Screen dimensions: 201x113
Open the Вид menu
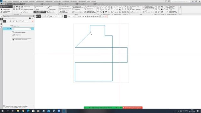coord(21,1)
